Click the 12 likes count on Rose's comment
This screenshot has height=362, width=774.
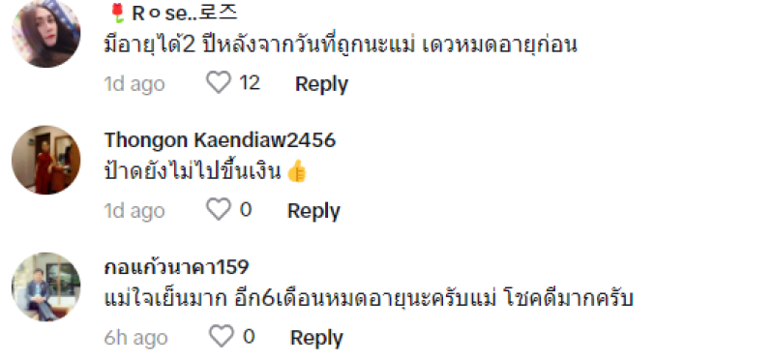pos(250,82)
